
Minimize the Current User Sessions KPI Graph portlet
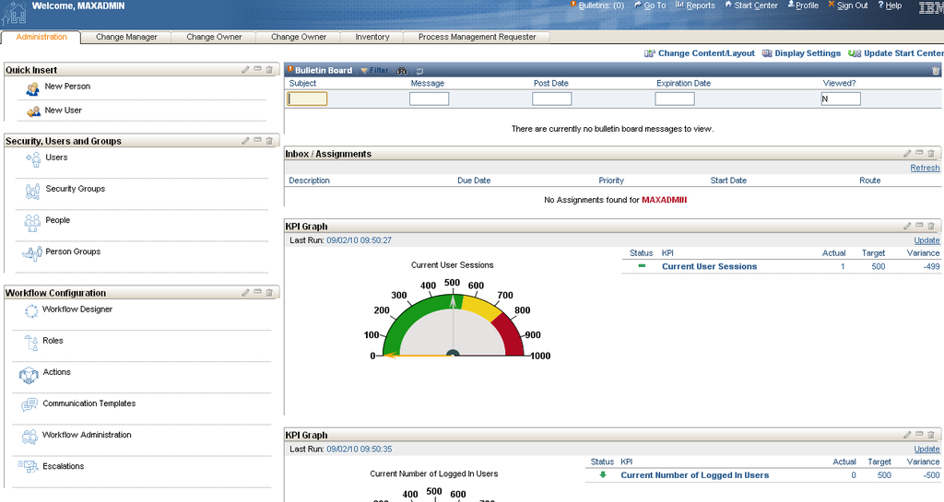coord(919,226)
